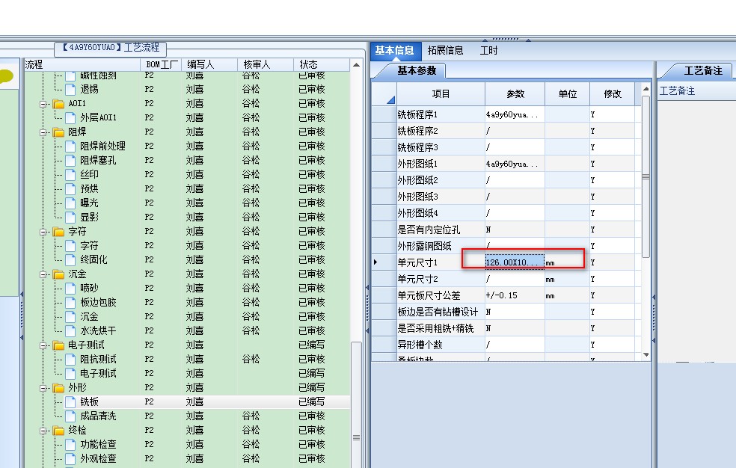Click the document icon for 成品清洗
This screenshot has height=468, width=736.
pyautogui.click(x=70, y=416)
